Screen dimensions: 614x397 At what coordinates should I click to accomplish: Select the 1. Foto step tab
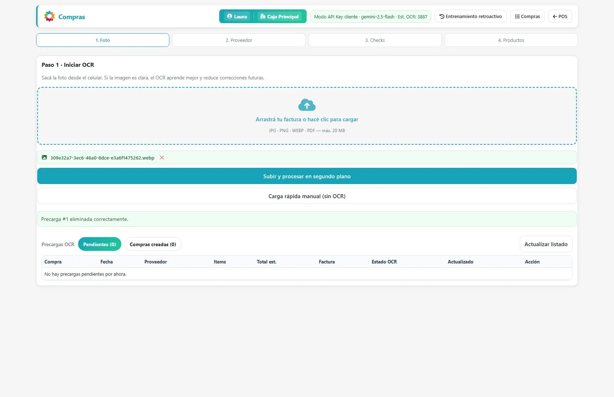tap(103, 40)
